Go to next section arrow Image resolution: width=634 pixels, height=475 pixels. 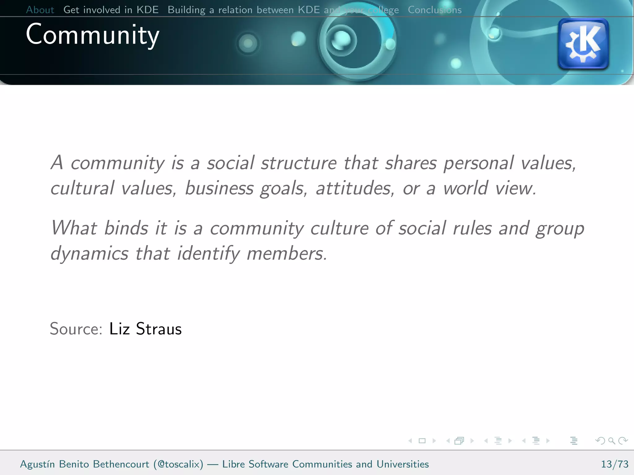click(x=548, y=441)
